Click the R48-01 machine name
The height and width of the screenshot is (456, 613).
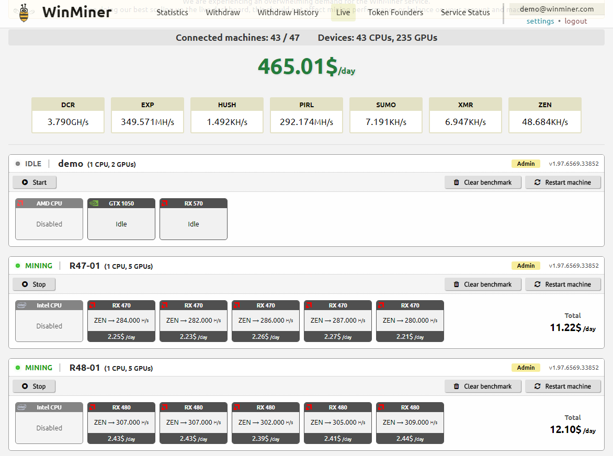tap(85, 368)
